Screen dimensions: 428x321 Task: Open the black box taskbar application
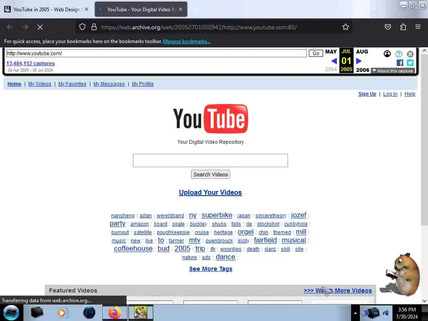pos(37,313)
